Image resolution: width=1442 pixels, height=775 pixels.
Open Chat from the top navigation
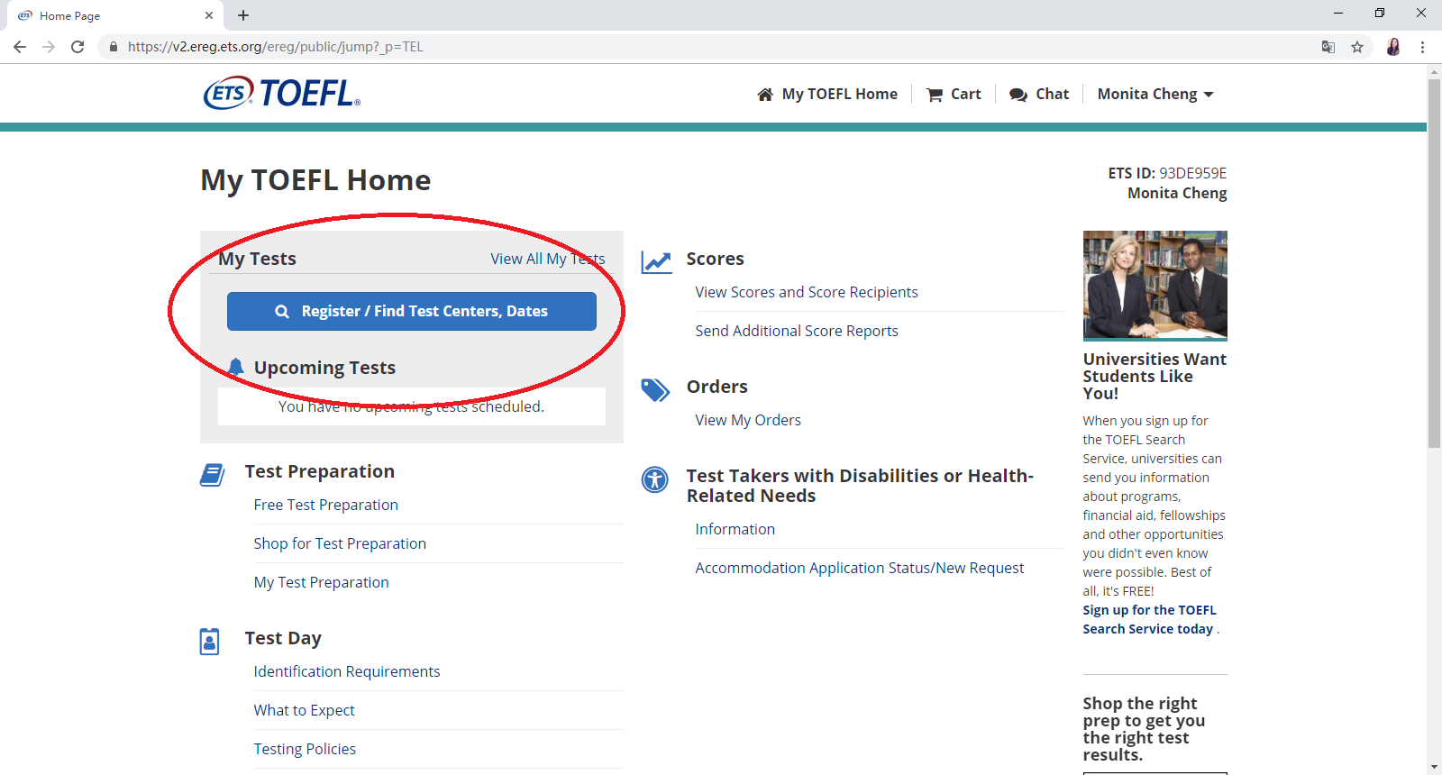coord(1039,94)
